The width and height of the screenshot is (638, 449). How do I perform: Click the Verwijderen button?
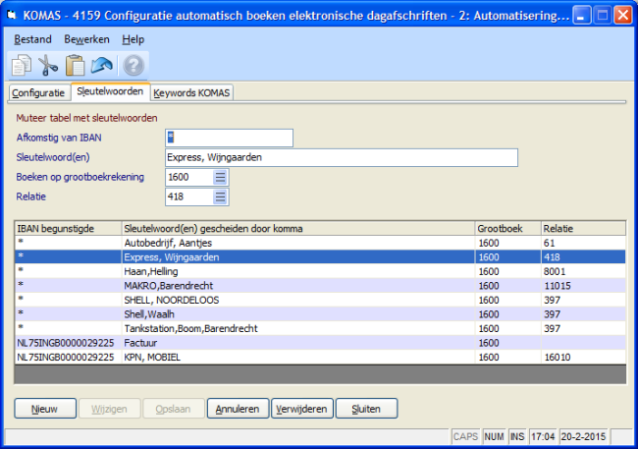tap(302, 409)
